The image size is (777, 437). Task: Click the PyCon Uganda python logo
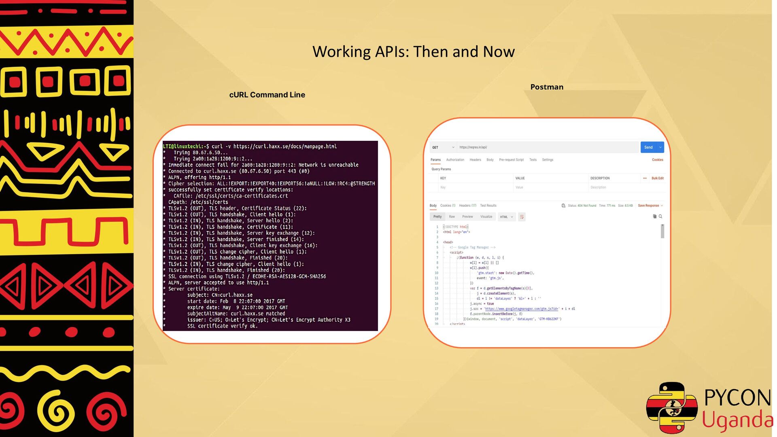[672, 408]
